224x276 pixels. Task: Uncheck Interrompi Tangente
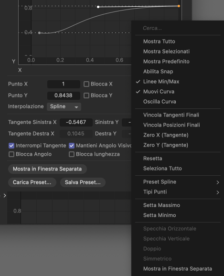click(11, 146)
